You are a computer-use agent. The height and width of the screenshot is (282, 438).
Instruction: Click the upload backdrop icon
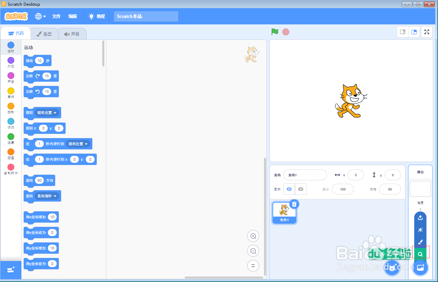tap(420, 218)
